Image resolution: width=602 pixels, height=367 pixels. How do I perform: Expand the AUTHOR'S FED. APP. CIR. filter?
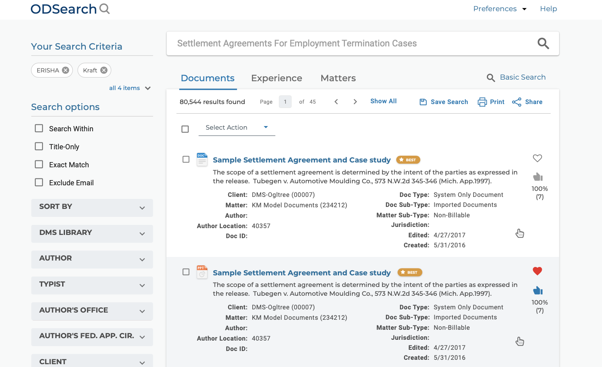[92, 337]
